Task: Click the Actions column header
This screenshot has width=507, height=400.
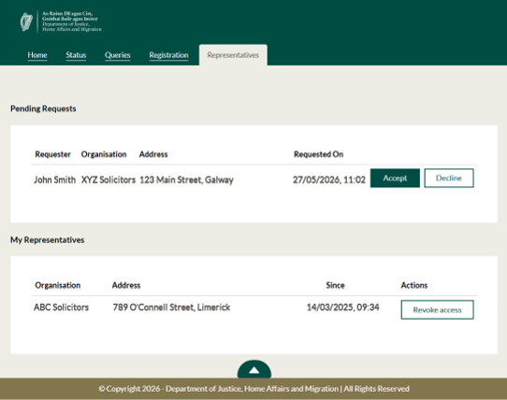Action: pos(414,285)
